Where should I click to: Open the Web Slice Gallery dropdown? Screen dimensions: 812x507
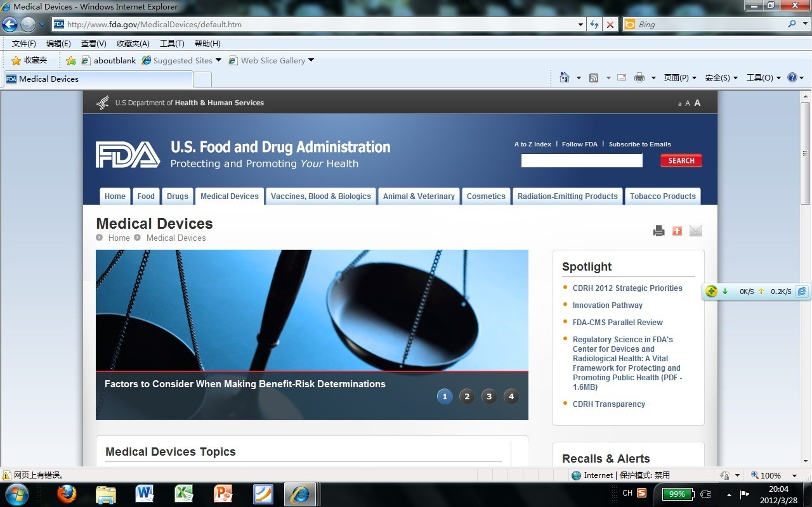pos(311,60)
